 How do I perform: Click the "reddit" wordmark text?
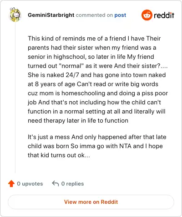pyautogui.click(x=164, y=15)
